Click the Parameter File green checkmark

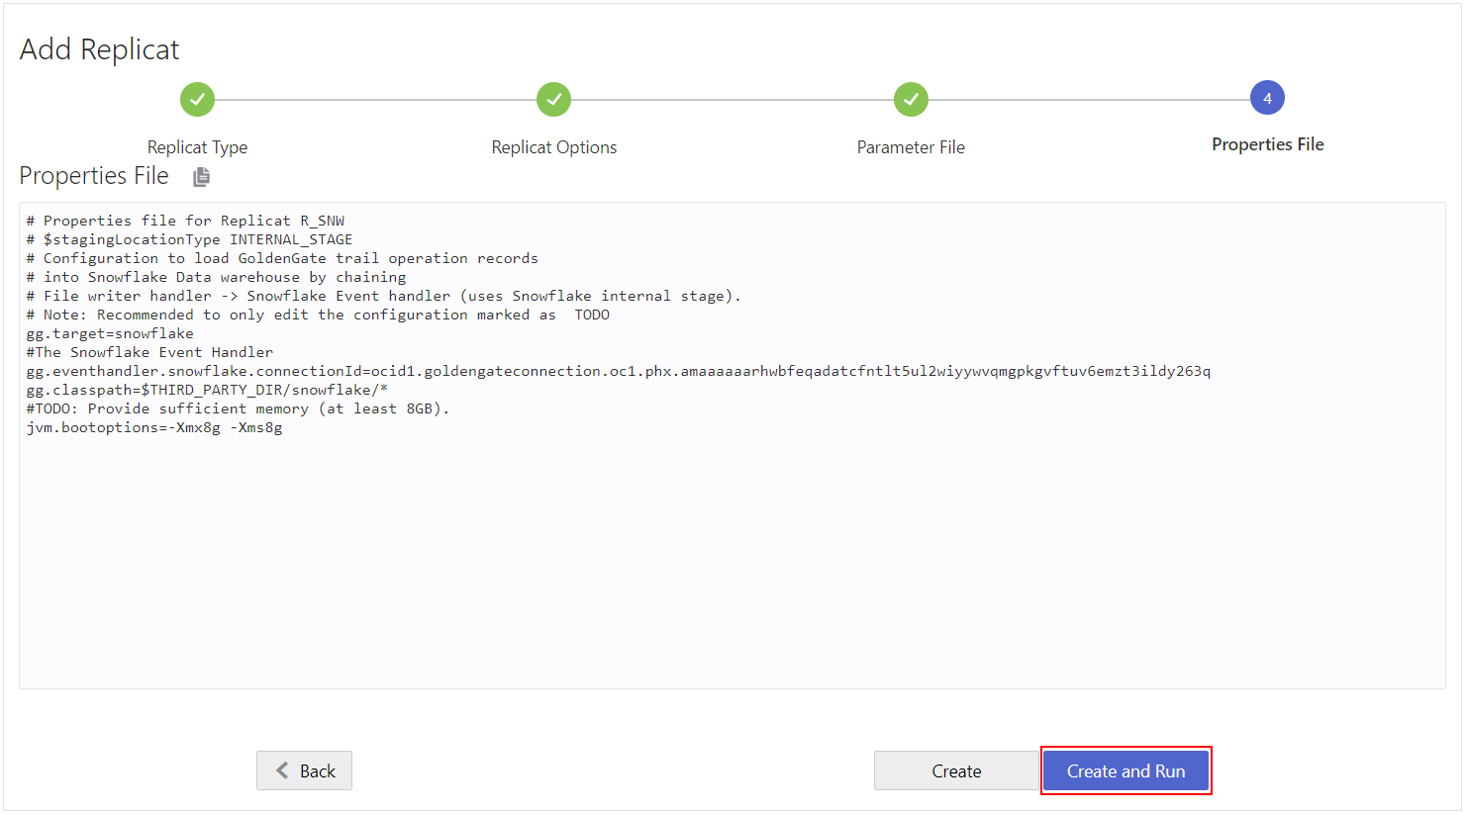(x=910, y=99)
